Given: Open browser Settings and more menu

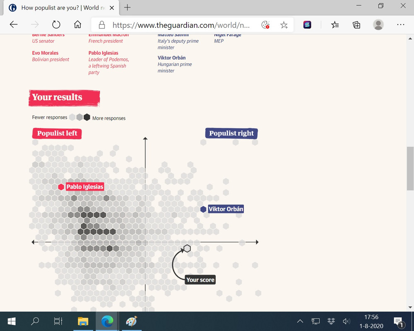Looking at the screenshot, I should 400,25.
